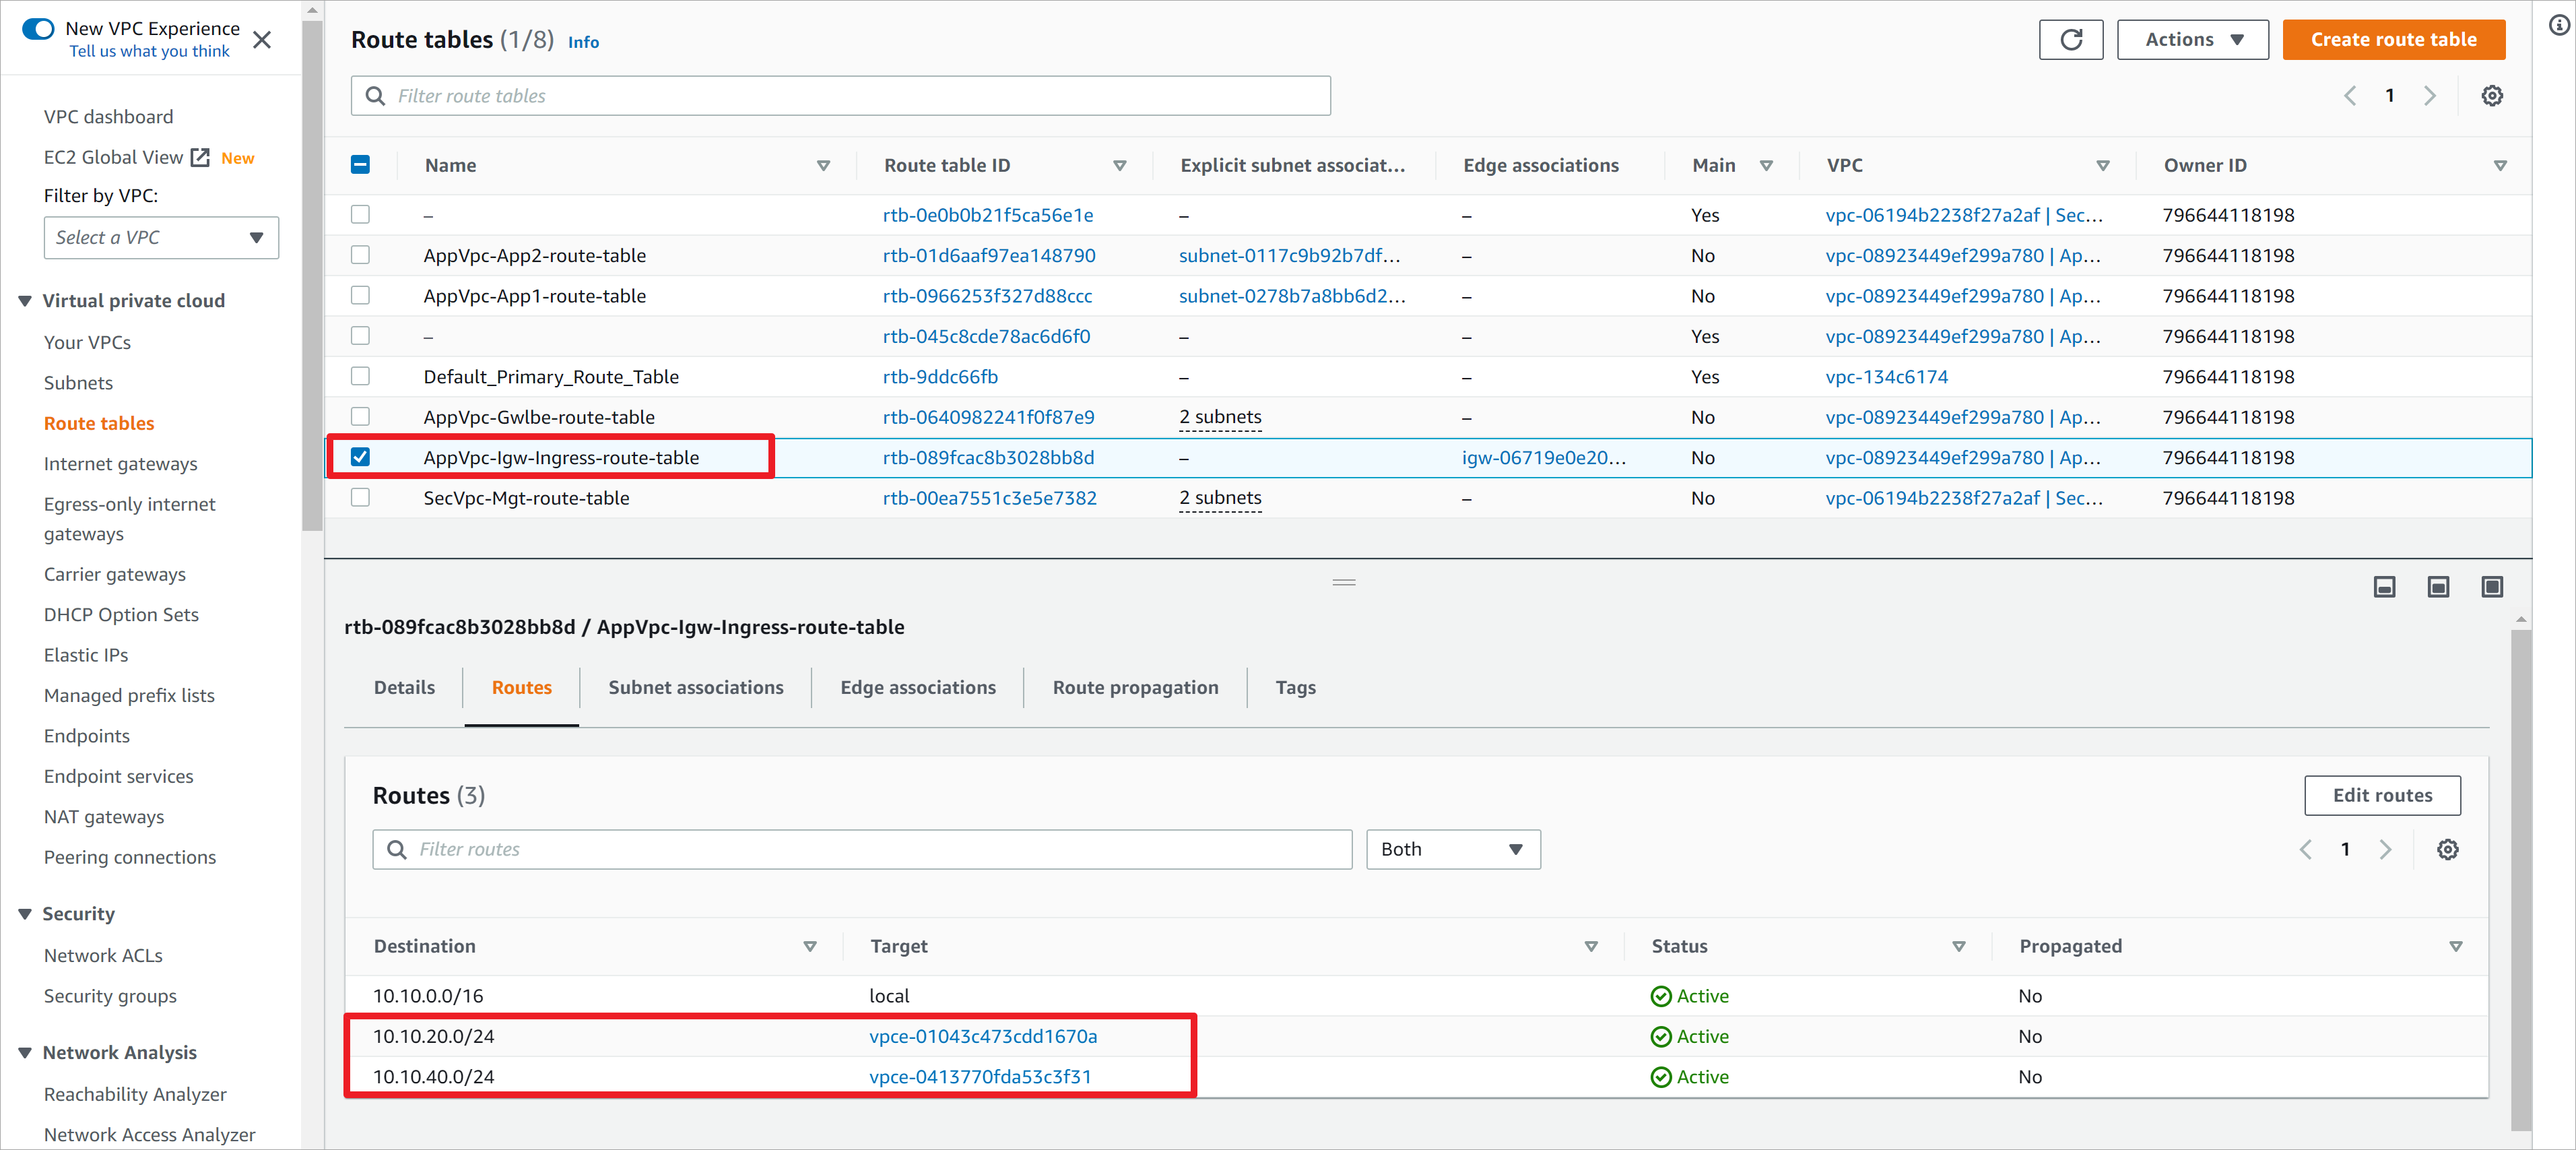Open the Subnet associations tab
This screenshot has width=2576, height=1150.
coord(696,688)
